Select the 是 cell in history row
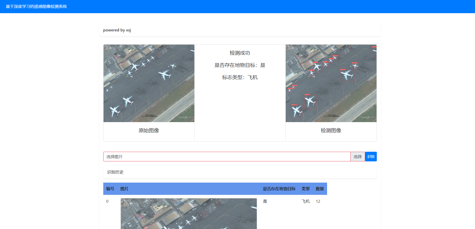 click(x=265, y=201)
